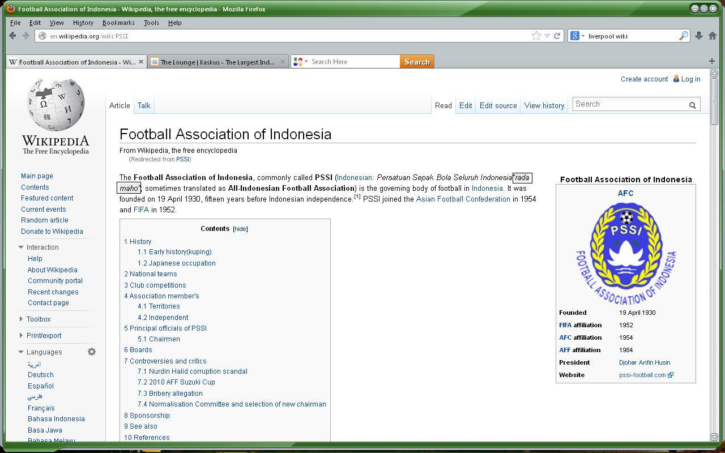725x453 pixels.
Task: Expand the Toolbox sidebar section
Action: (21, 319)
